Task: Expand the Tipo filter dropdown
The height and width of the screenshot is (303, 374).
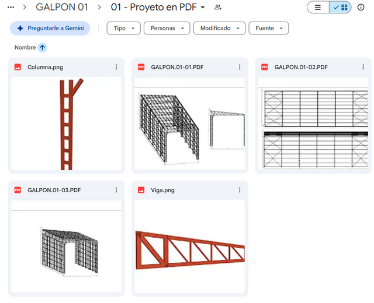Action: coord(123,29)
